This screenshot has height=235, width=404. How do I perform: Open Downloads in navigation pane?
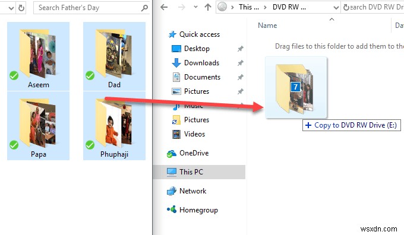pyautogui.click(x=201, y=63)
